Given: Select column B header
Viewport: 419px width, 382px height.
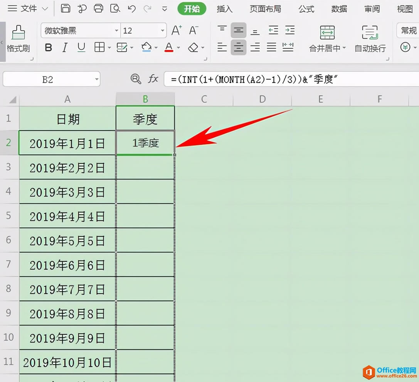Looking at the screenshot, I should pyautogui.click(x=145, y=99).
